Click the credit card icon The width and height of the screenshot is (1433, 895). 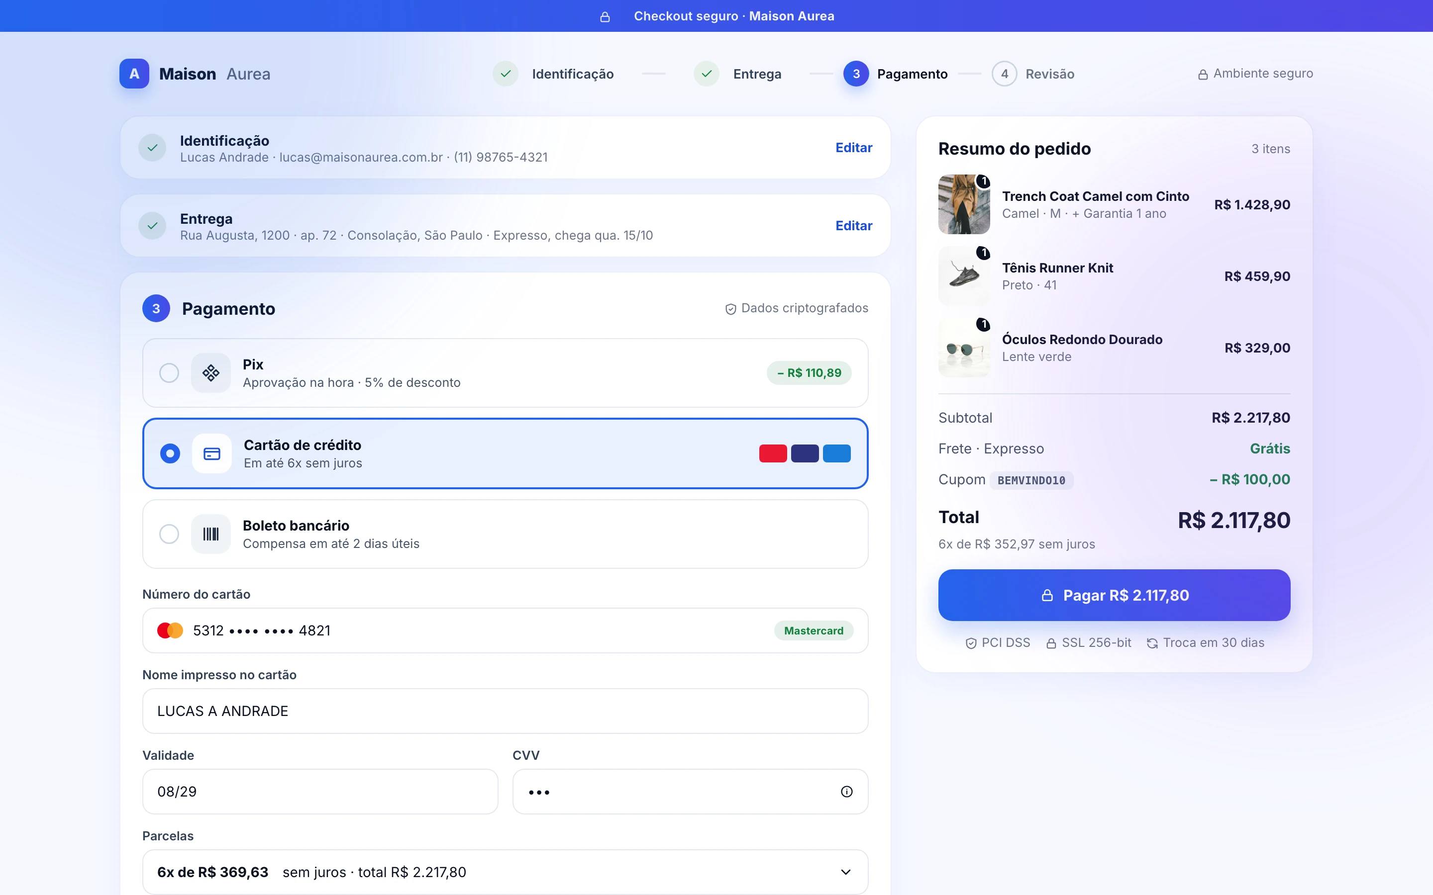coord(212,453)
